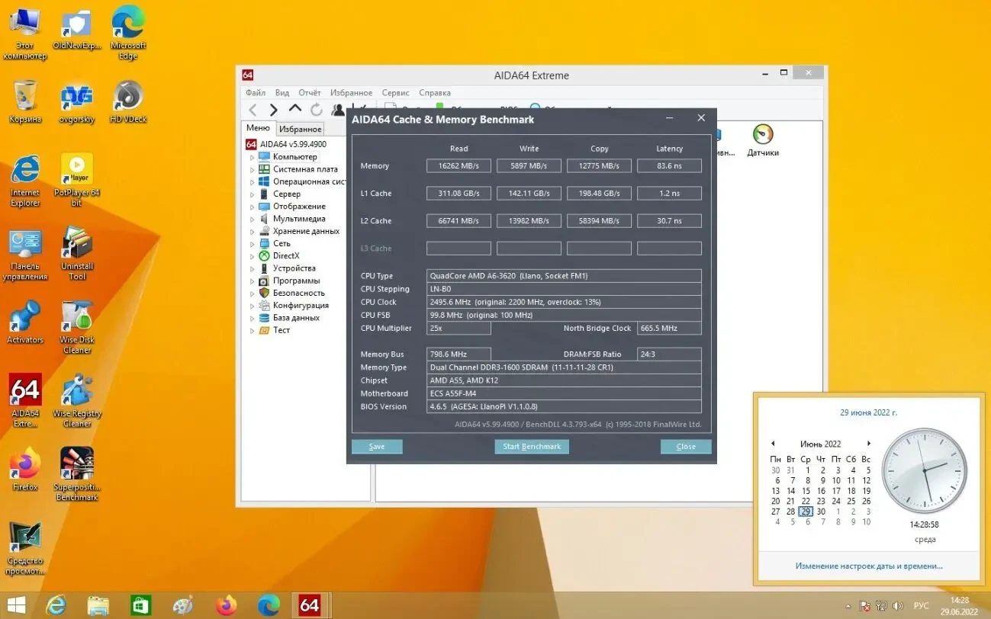
Task: Click the up arrow in AIDA64 toolbar
Action: (295, 111)
